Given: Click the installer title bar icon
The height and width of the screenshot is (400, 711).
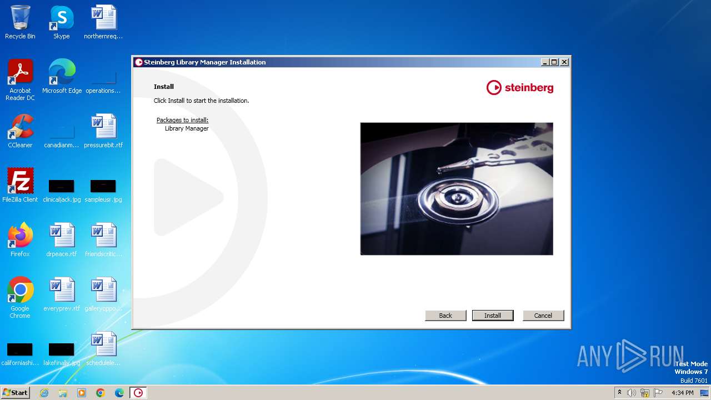Looking at the screenshot, I should 139,62.
